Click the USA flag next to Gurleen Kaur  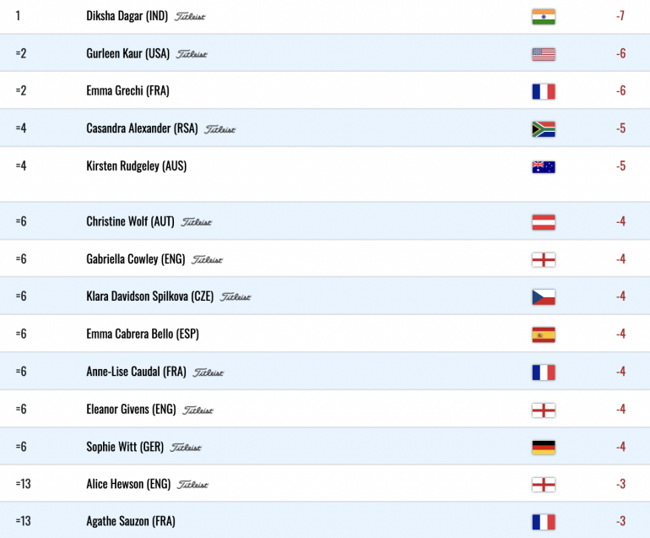(x=544, y=54)
